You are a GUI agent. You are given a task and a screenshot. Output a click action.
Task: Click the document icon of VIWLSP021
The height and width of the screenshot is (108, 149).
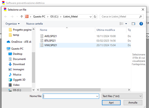tap(42, 45)
